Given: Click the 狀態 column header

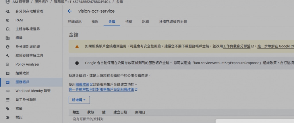Looking at the screenshot, I should 91,112.
